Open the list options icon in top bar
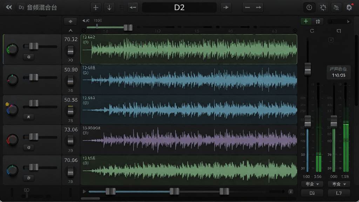 [x=336, y=8]
